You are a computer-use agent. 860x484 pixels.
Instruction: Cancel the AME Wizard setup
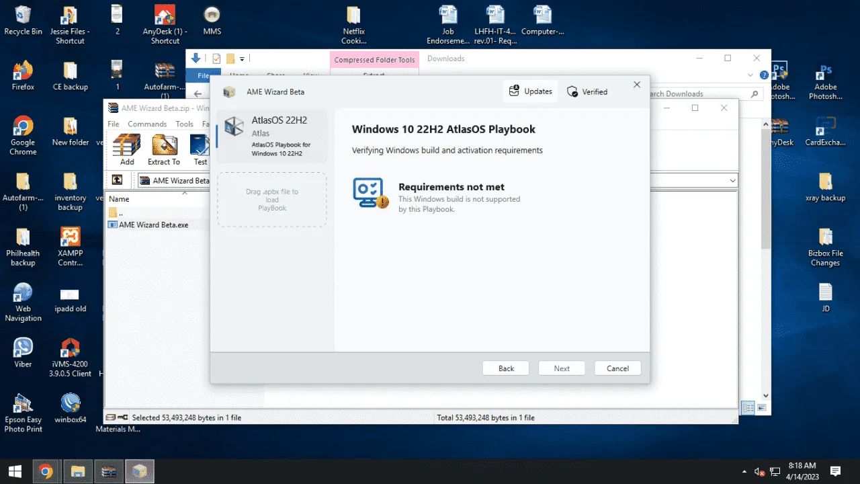(x=617, y=368)
